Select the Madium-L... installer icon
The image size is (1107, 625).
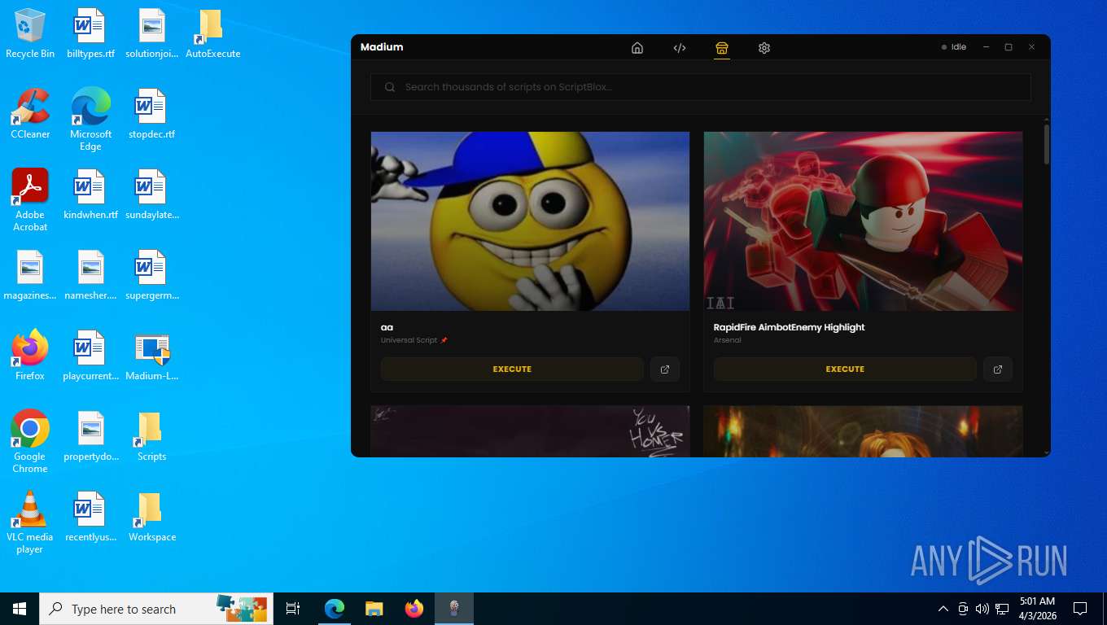coord(151,356)
